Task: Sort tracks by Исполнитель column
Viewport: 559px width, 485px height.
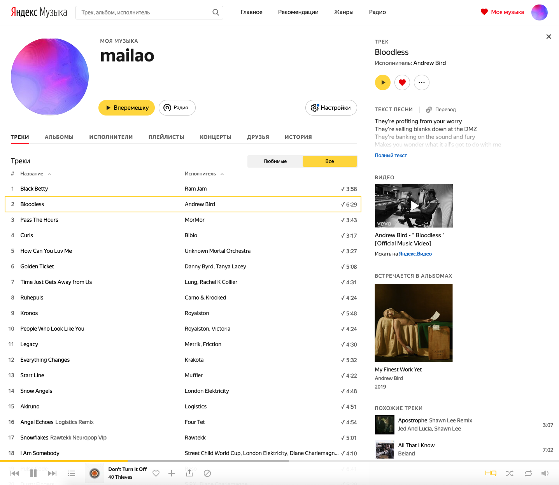Action: (x=200, y=174)
